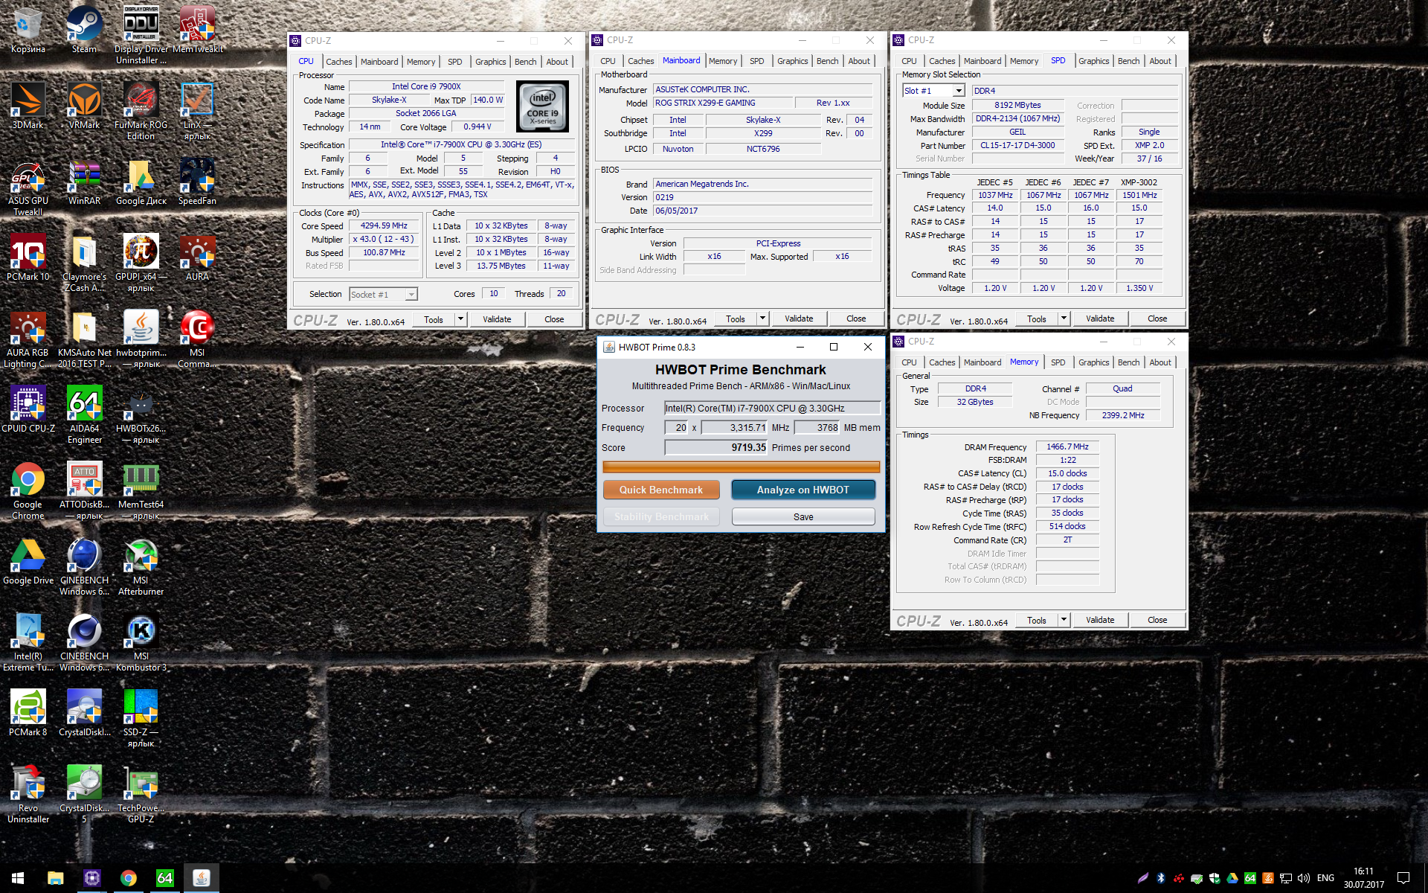
Task: Launch PCMark 10 from the desktop
Action: tap(28, 258)
